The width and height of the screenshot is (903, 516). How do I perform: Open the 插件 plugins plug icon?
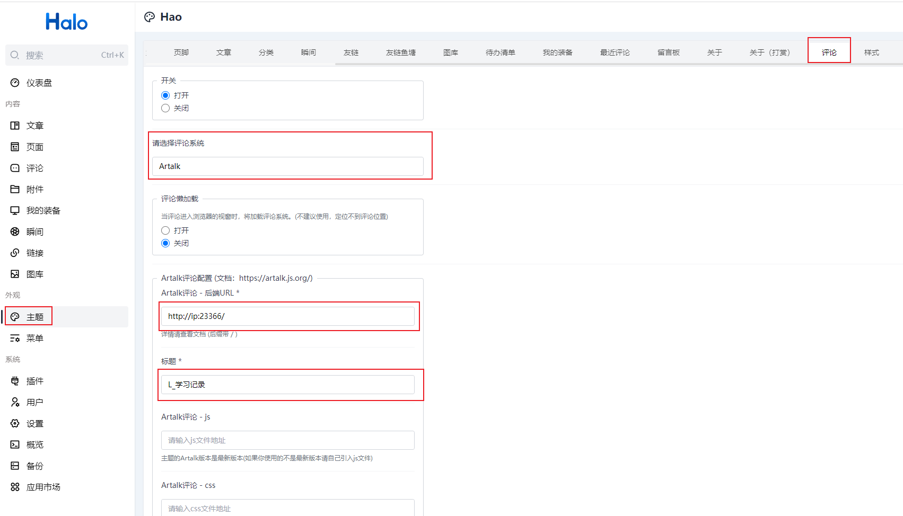point(15,381)
